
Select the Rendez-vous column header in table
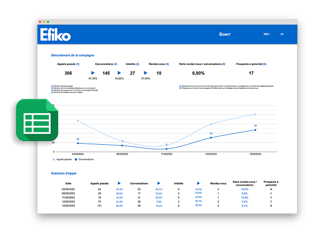pyautogui.click(x=218, y=183)
